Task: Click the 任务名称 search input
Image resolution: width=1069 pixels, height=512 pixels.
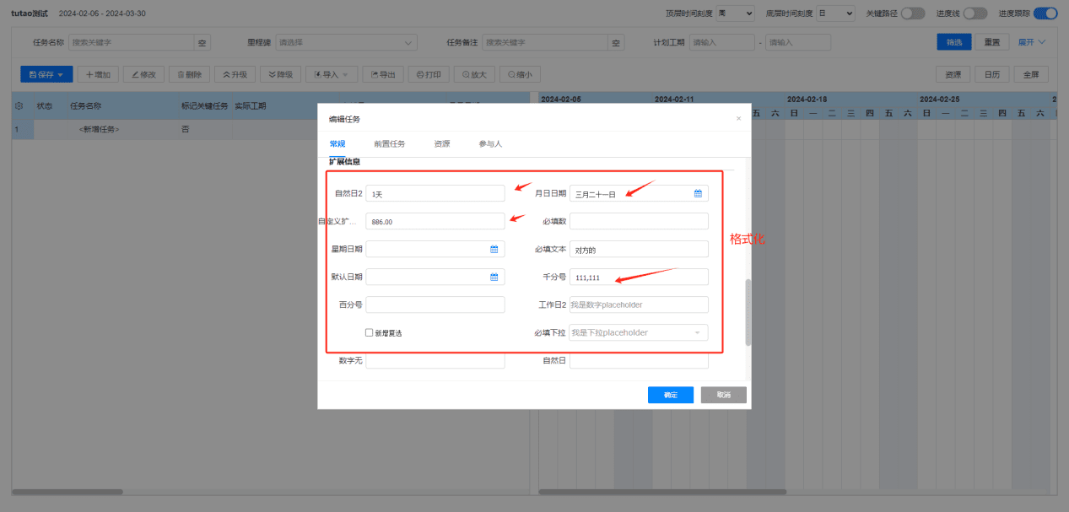Action: [x=132, y=42]
